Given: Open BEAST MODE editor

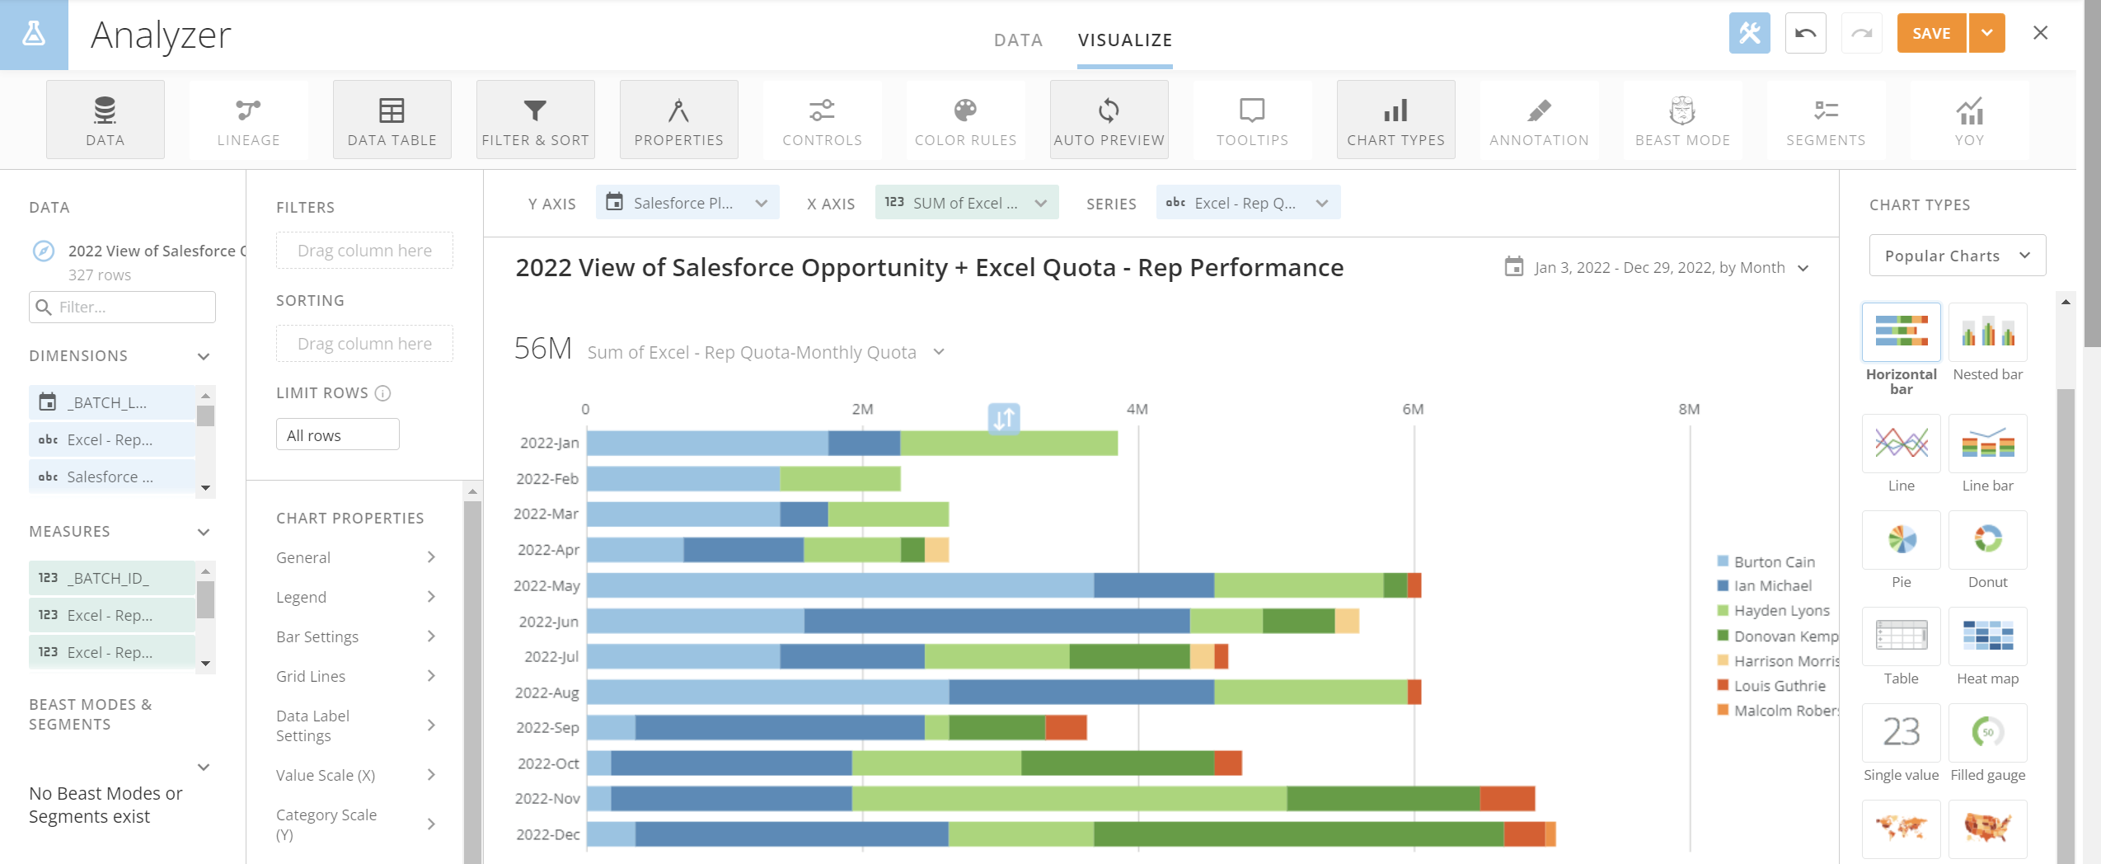Looking at the screenshot, I should click(x=1682, y=120).
